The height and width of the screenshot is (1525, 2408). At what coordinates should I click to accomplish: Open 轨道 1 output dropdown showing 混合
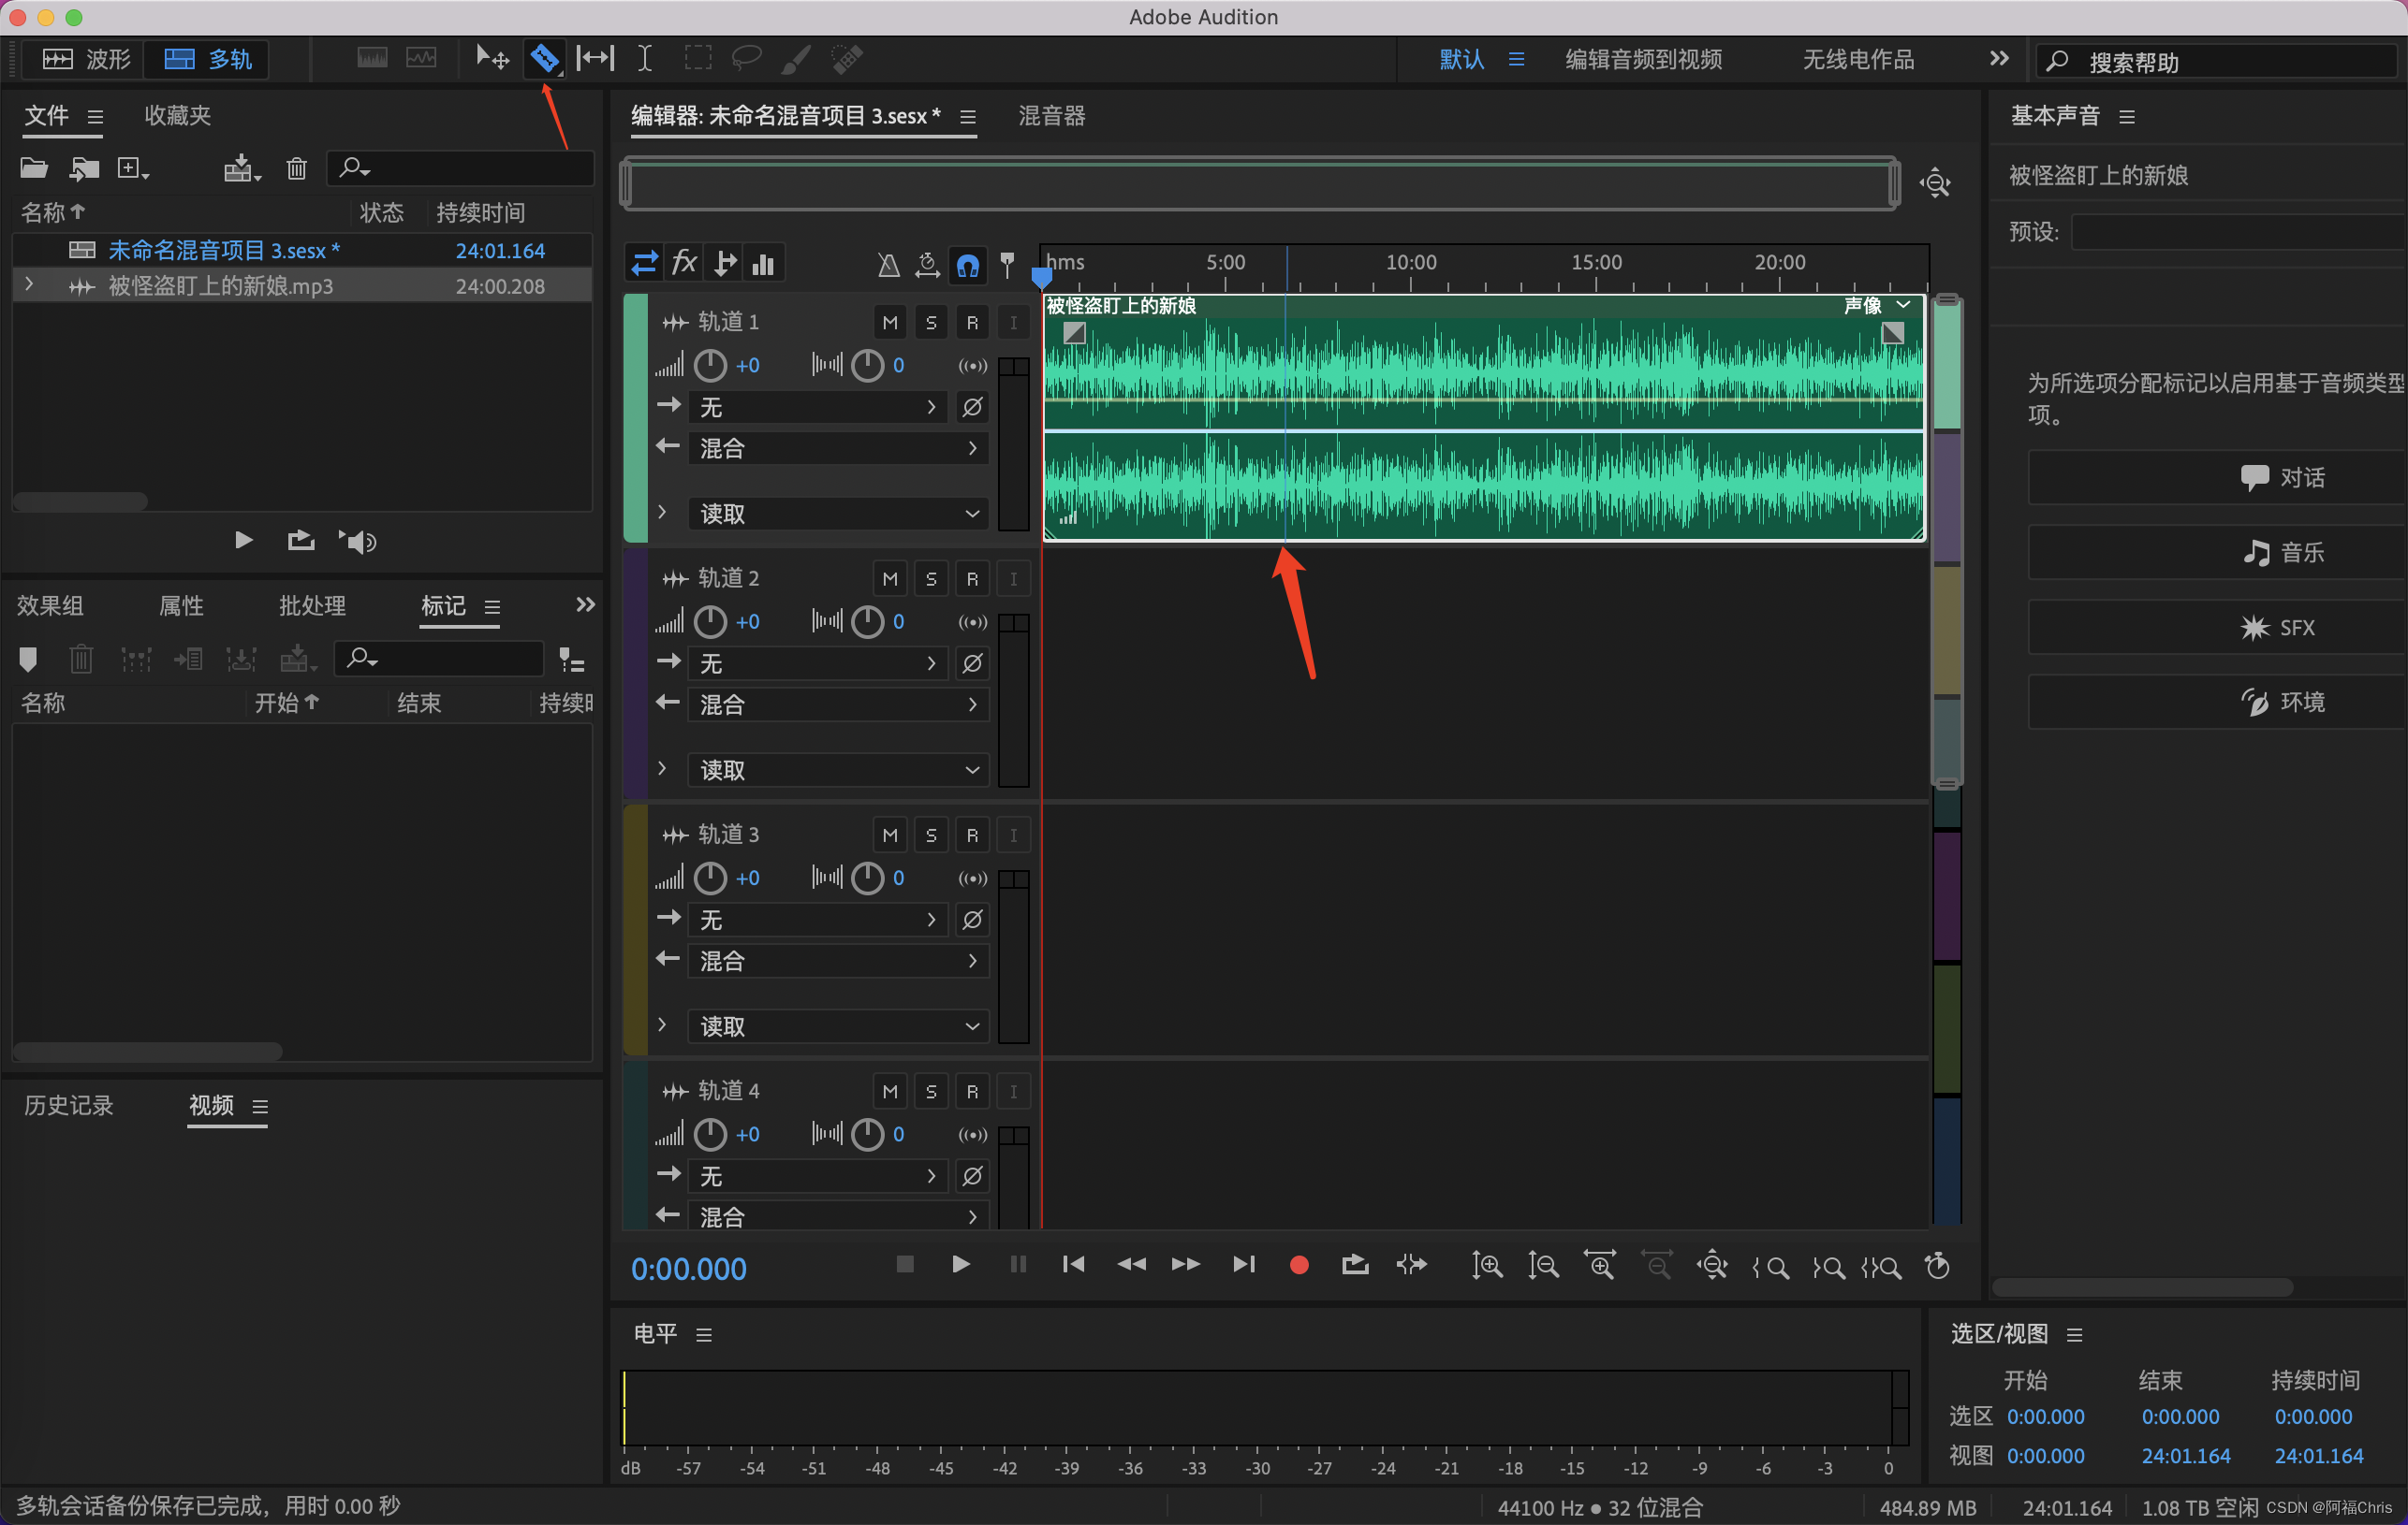(x=838, y=448)
